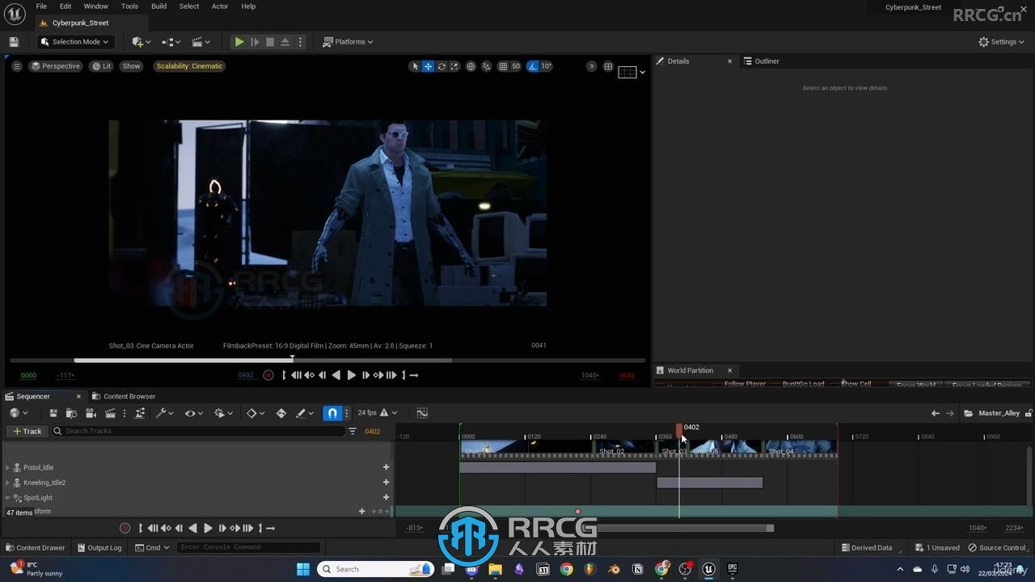Open the Sequencer track filter icon
This screenshot has height=582, width=1035.
tap(353, 431)
